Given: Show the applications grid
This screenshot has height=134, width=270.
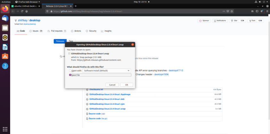Looking at the screenshot, I should click(5, 129).
